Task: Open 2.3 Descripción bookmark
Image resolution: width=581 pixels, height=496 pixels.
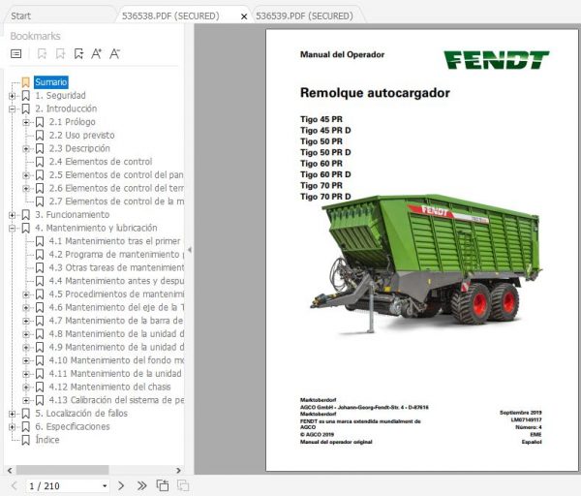Action: point(79,148)
